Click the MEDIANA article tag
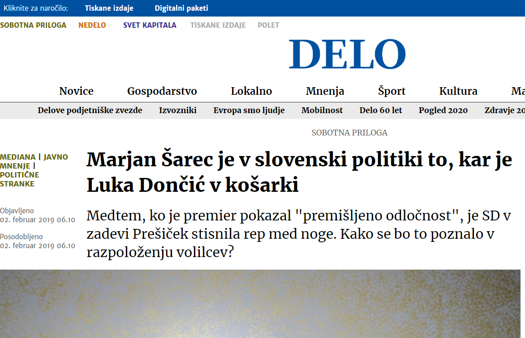525x338 pixels. [18, 157]
